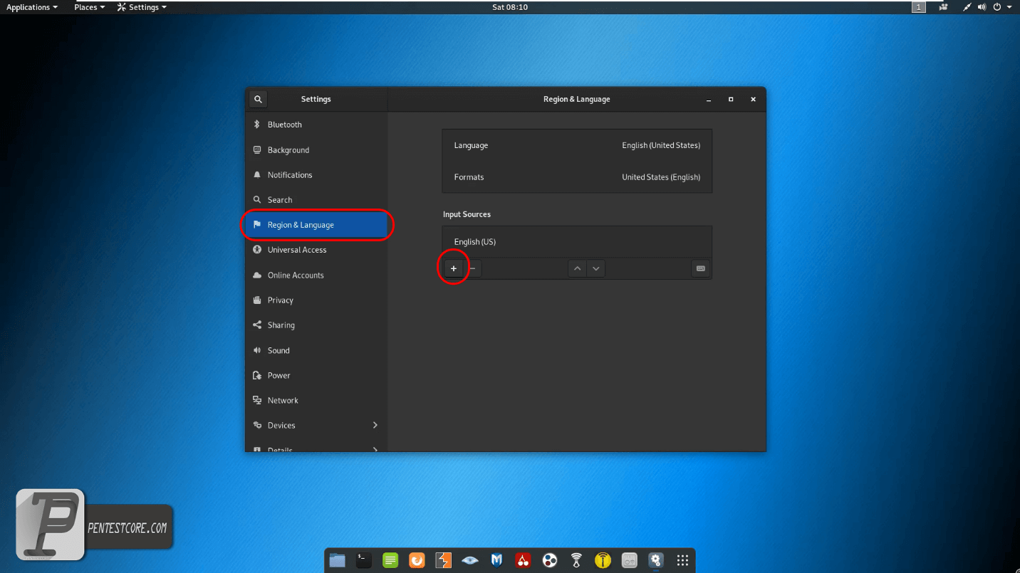Launch Firefox from the dock
Image resolution: width=1020 pixels, height=573 pixels.
tap(417, 560)
